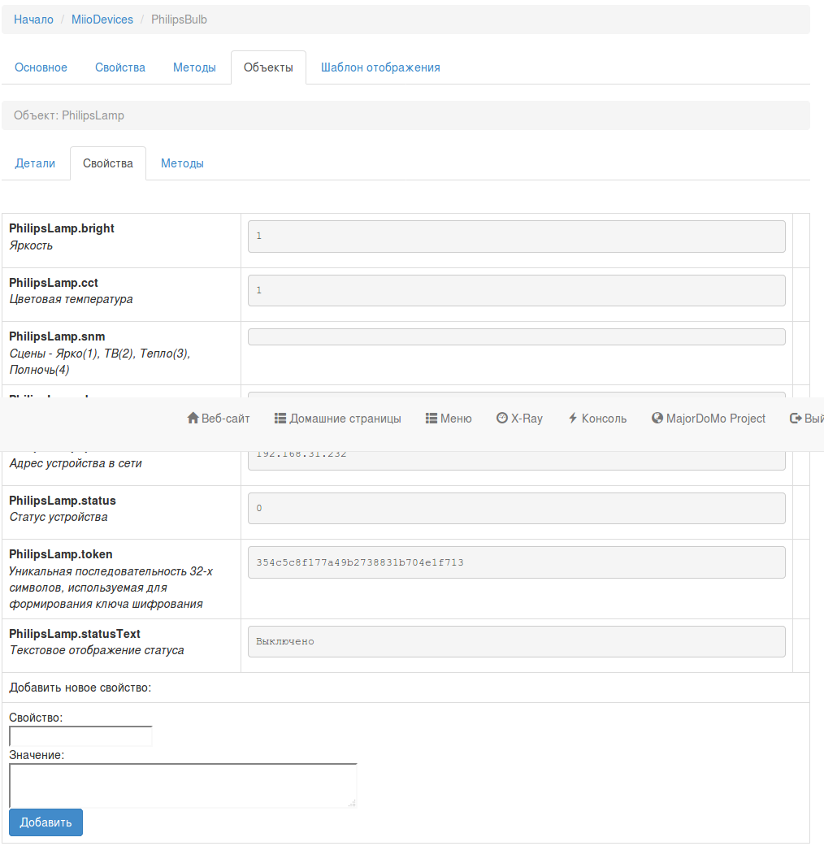
Task: Click the home icon beside Веб-сайт
Action: tap(193, 419)
